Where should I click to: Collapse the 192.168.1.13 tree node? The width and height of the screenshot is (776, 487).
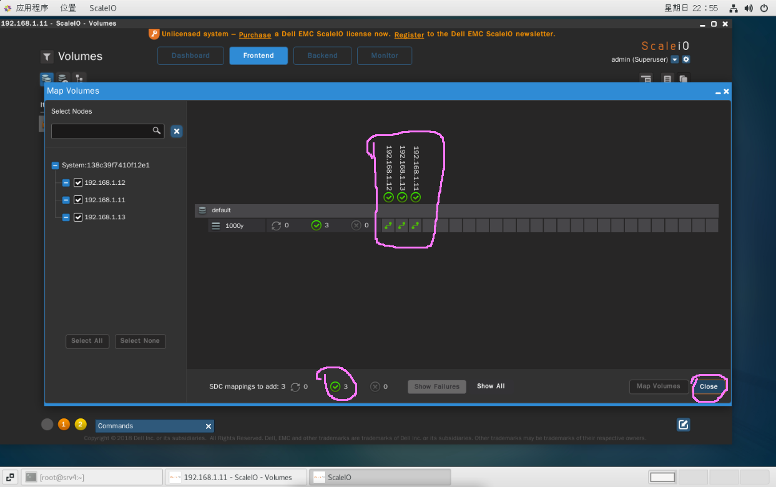[66, 217]
